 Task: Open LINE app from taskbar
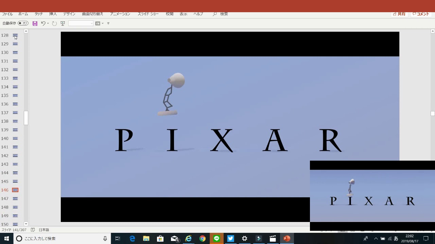click(x=216, y=239)
